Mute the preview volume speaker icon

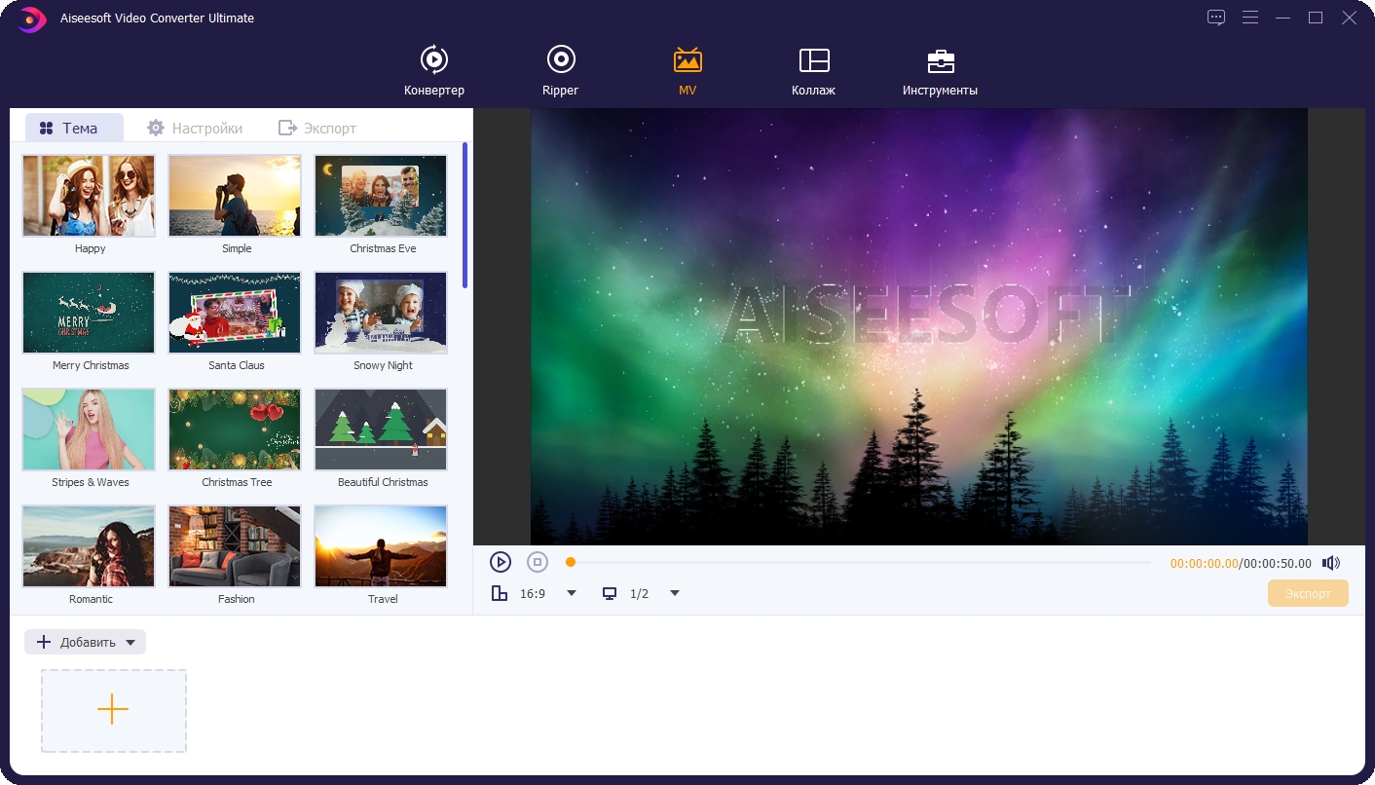[1331, 563]
